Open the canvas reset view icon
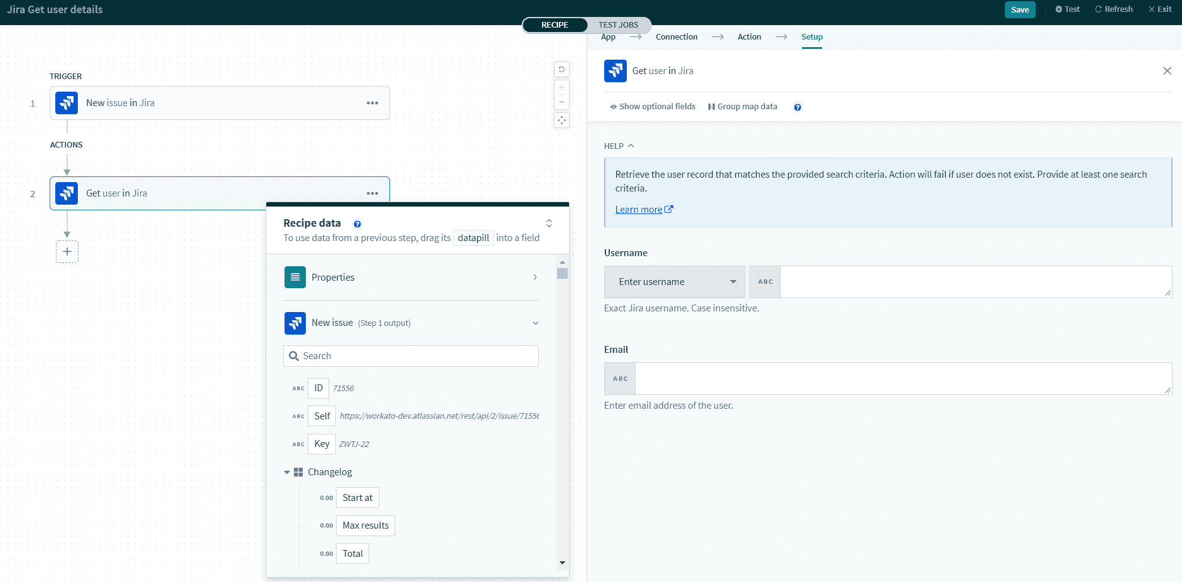1182x582 pixels. (x=561, y=69)
